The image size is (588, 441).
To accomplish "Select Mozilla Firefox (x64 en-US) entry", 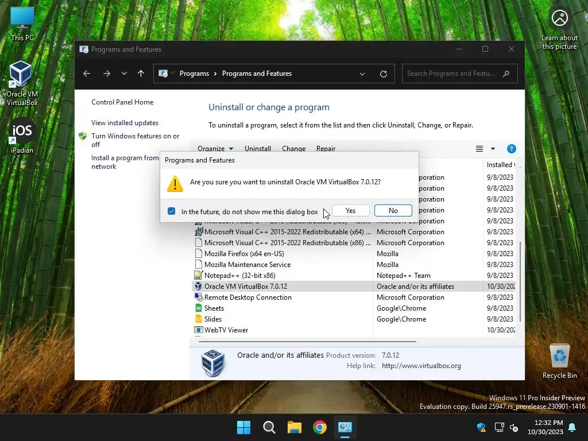I will coord(353,253).
